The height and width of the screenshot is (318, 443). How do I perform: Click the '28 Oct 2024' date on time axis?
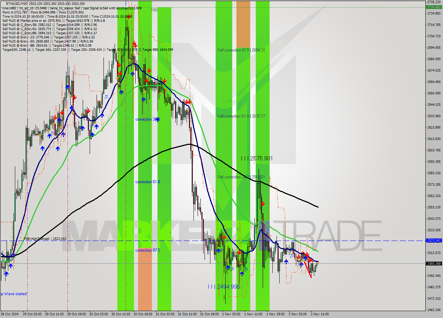[x=9, y=314]
